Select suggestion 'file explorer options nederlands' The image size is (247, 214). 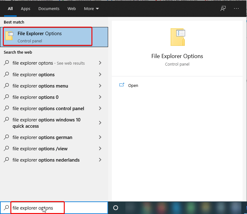pos(54,160)
